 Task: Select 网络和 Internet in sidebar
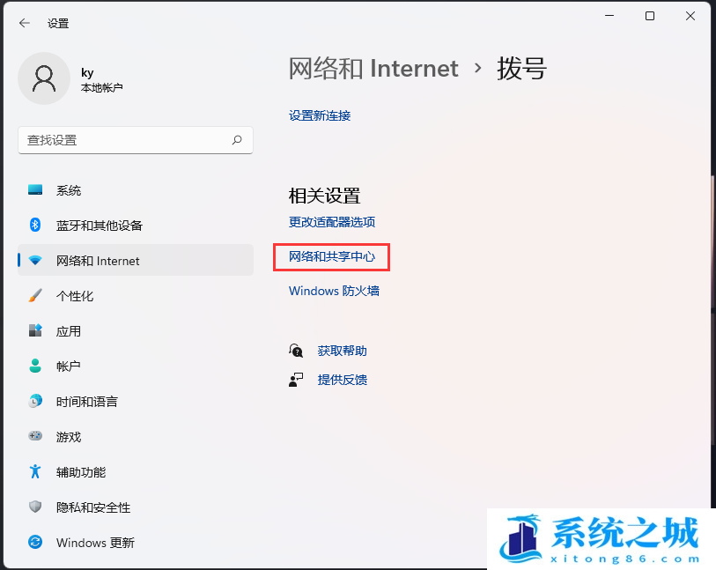click(x=135, y=261)
